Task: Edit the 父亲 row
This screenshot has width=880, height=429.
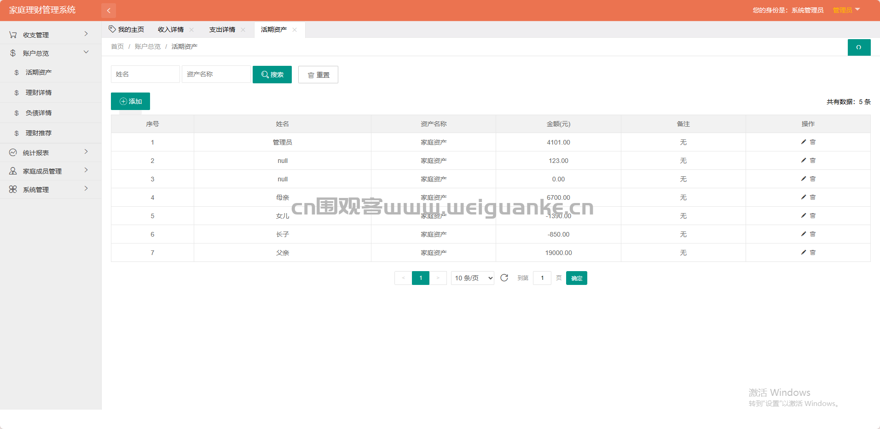Action: (x=804, y=252)
